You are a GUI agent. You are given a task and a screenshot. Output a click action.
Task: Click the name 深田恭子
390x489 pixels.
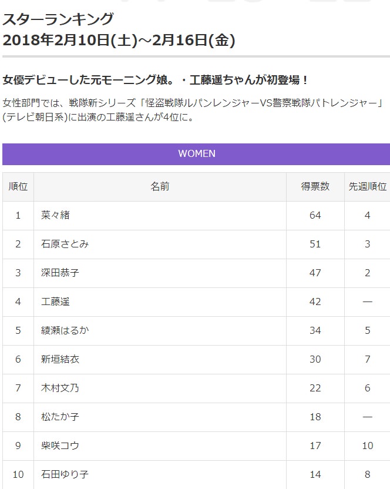click(60, 273)
